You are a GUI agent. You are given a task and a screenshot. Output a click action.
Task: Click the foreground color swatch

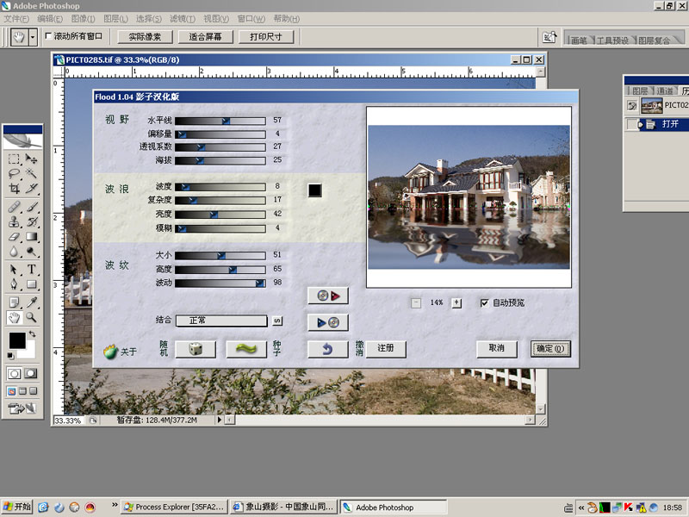(x=17, y=340)
